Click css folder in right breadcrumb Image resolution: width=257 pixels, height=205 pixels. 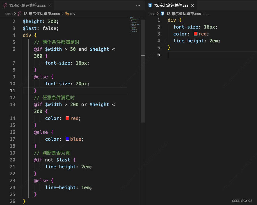click(x=152, y=14)
